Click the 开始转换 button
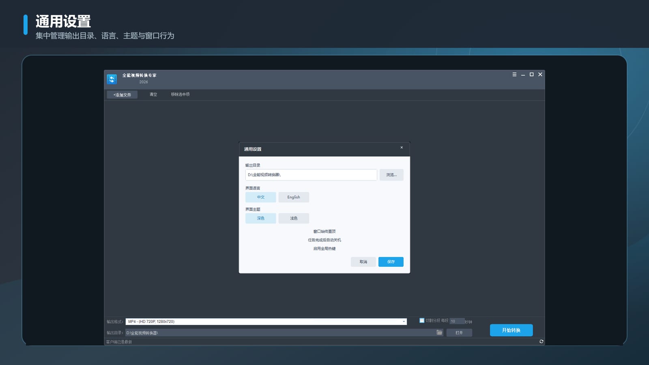The height and width of the screenshot is (365, 649). (511, 330)
